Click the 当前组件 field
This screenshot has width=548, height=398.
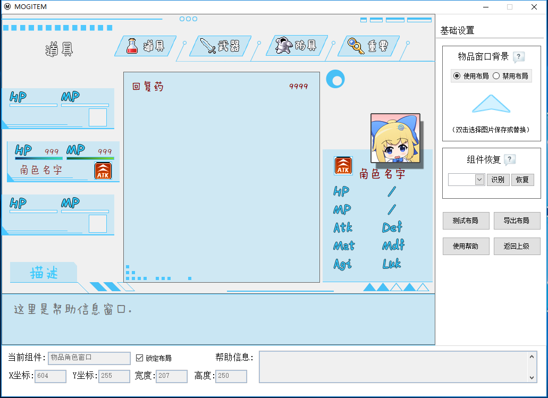89,358
